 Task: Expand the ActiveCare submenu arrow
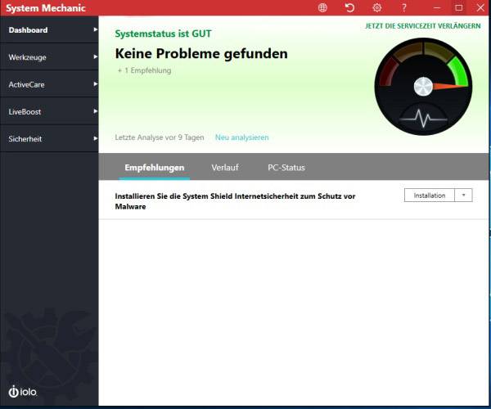[x=95, y=84]
